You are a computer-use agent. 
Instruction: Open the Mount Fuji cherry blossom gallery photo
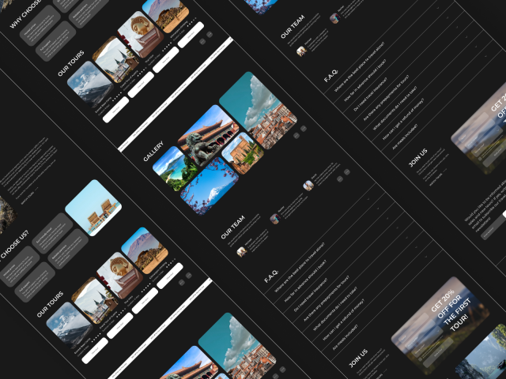click(x=209, y=186)
